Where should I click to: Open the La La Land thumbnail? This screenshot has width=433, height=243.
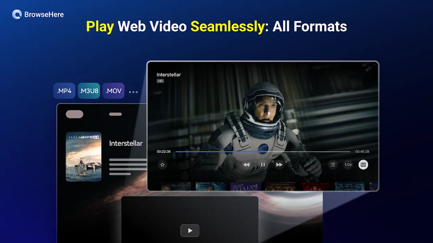pyautogui.click(x=246, y=187)
